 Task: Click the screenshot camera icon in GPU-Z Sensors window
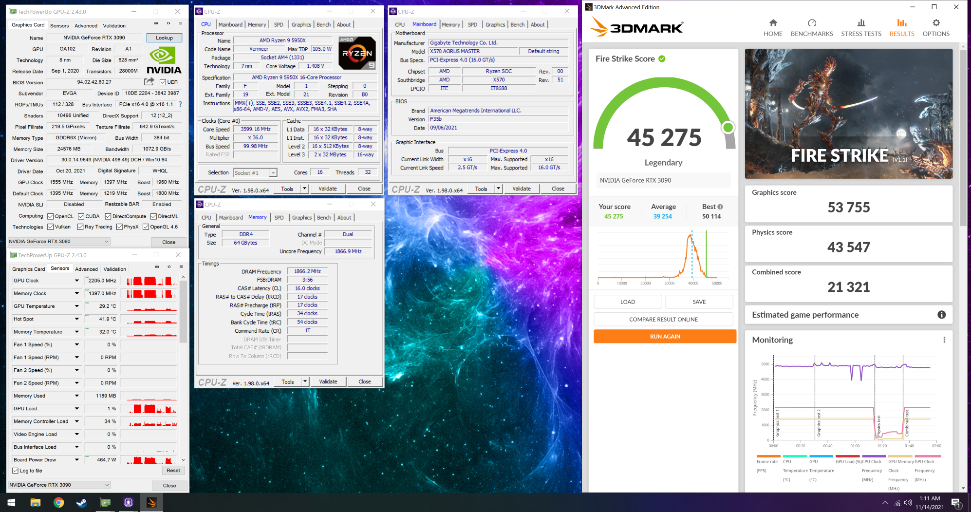tap(157, 266)
